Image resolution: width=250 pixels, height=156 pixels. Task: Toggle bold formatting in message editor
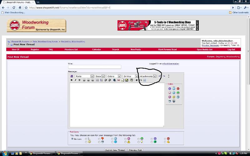click(x=72, y=80)
